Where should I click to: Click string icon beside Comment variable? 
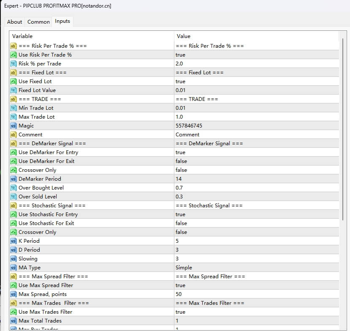point(14,135)
